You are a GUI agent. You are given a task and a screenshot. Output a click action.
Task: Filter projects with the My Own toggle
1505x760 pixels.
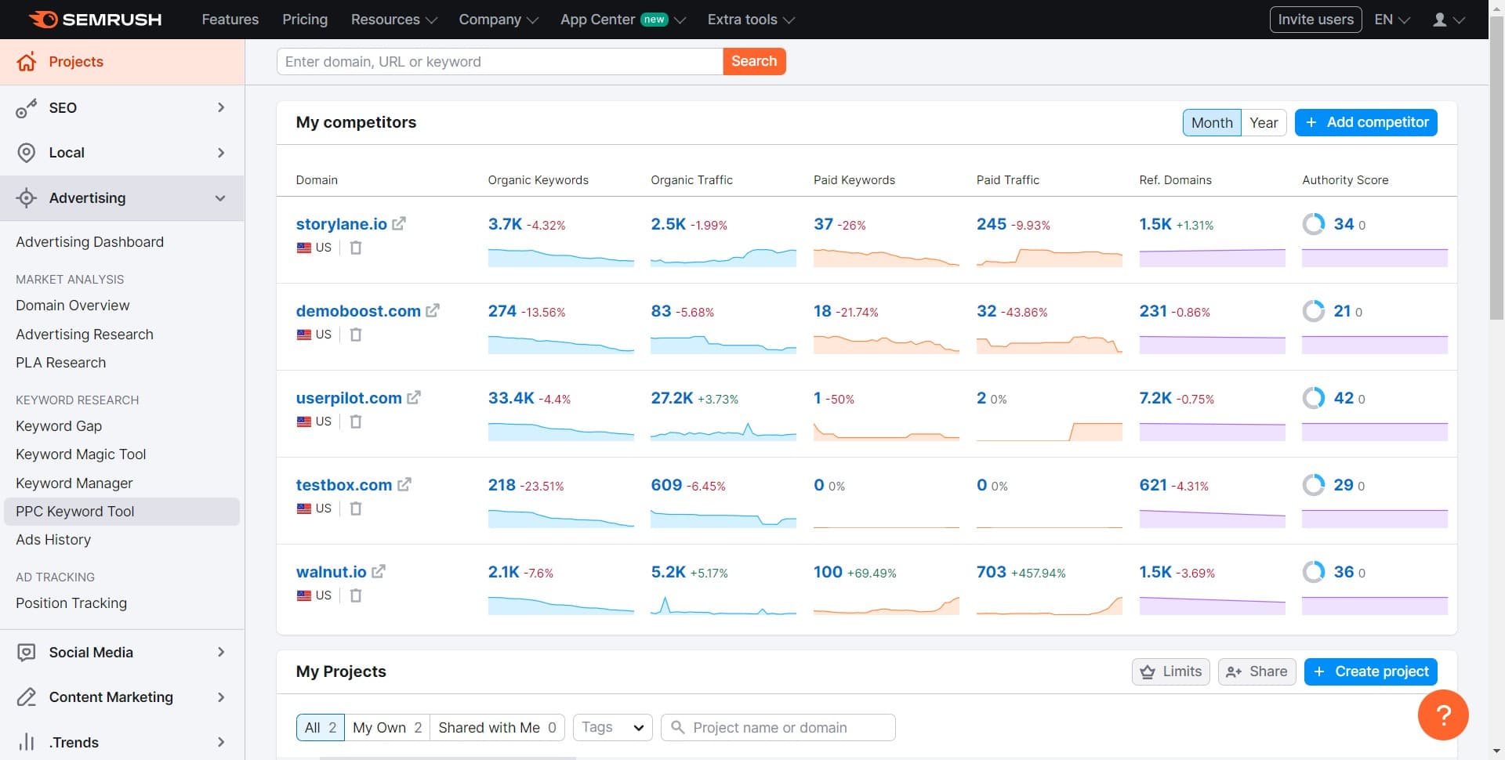tap(386, 727)
